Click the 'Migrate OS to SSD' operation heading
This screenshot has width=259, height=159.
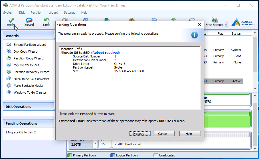pos(75,53)
